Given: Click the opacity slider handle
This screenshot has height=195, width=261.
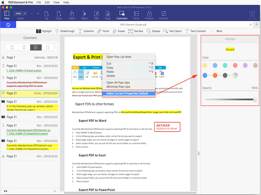Looking at the screenshot, I should click(x=255, y=99).
